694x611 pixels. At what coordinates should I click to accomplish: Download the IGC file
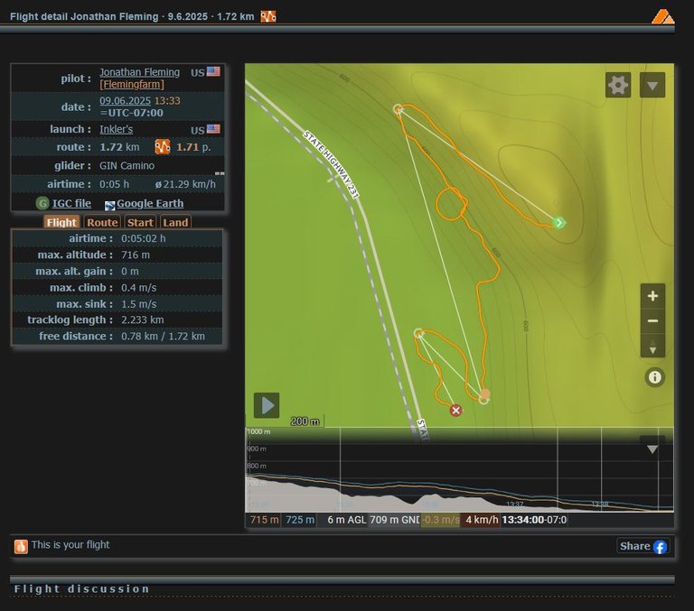(x=71, y=203)
